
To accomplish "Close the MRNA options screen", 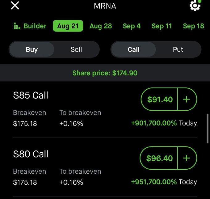I will [15, 6].
